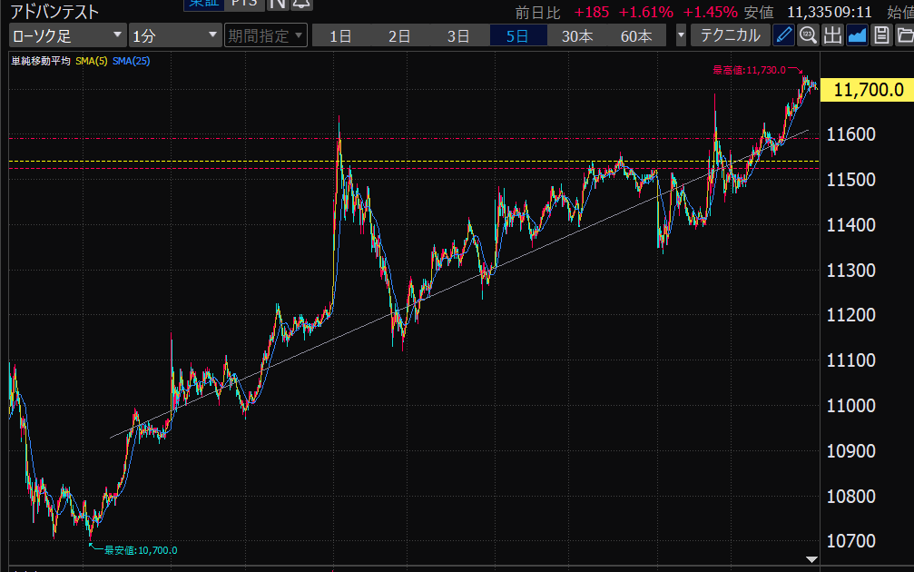Click the 11000 price axis label
The image size is (914, 572).
[851, 406]
